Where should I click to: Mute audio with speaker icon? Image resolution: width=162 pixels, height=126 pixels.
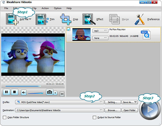coord(24,92)
